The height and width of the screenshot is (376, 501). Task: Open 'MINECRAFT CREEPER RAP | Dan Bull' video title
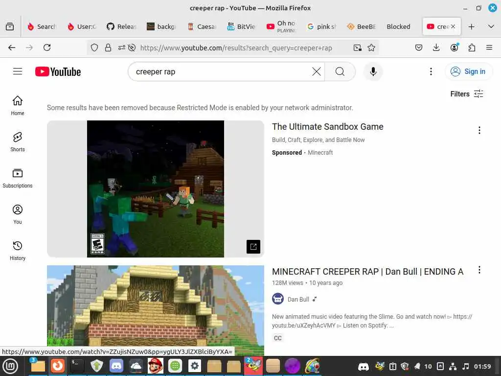[x=367, y=271]
